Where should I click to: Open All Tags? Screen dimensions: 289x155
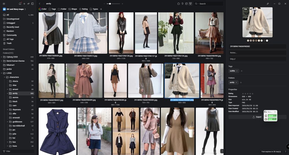tap(18, 39)
